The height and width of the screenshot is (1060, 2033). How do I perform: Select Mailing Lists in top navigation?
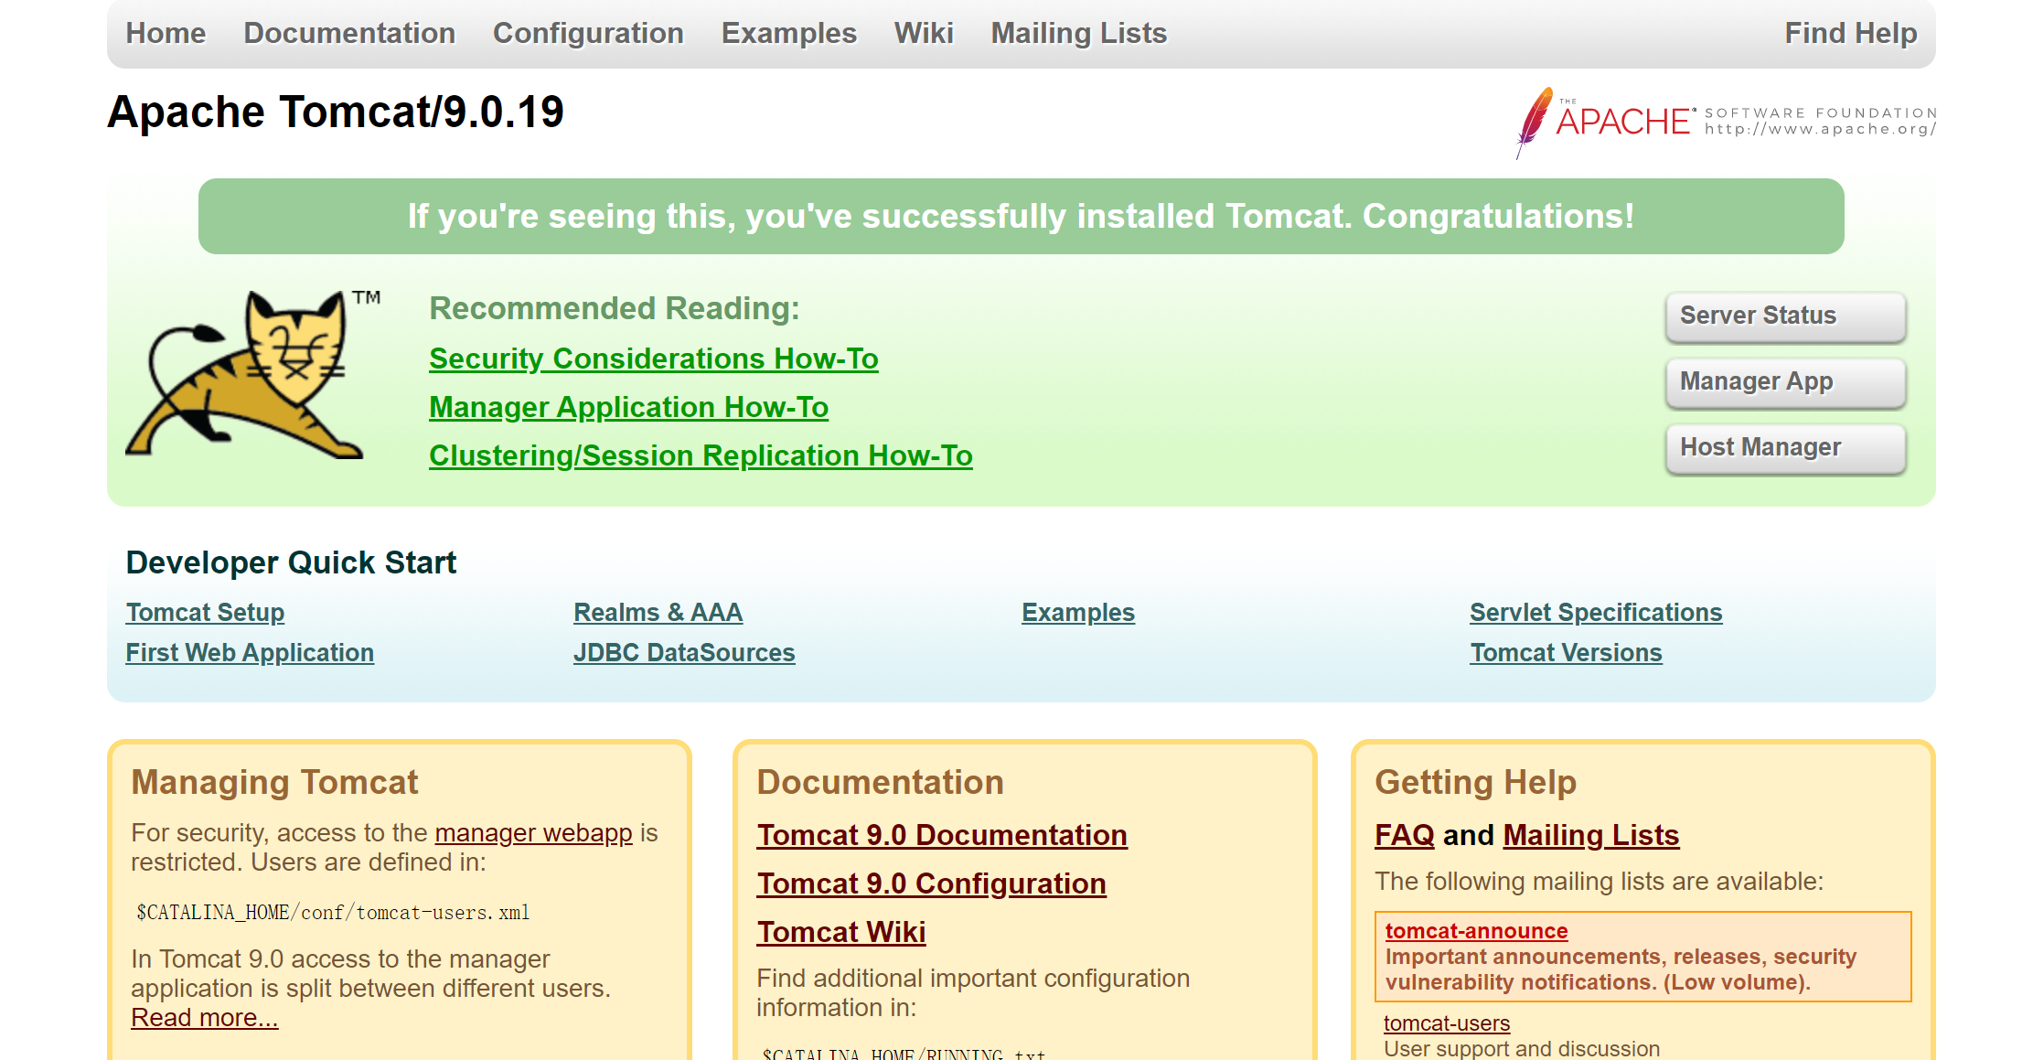tap(1078, 34)
